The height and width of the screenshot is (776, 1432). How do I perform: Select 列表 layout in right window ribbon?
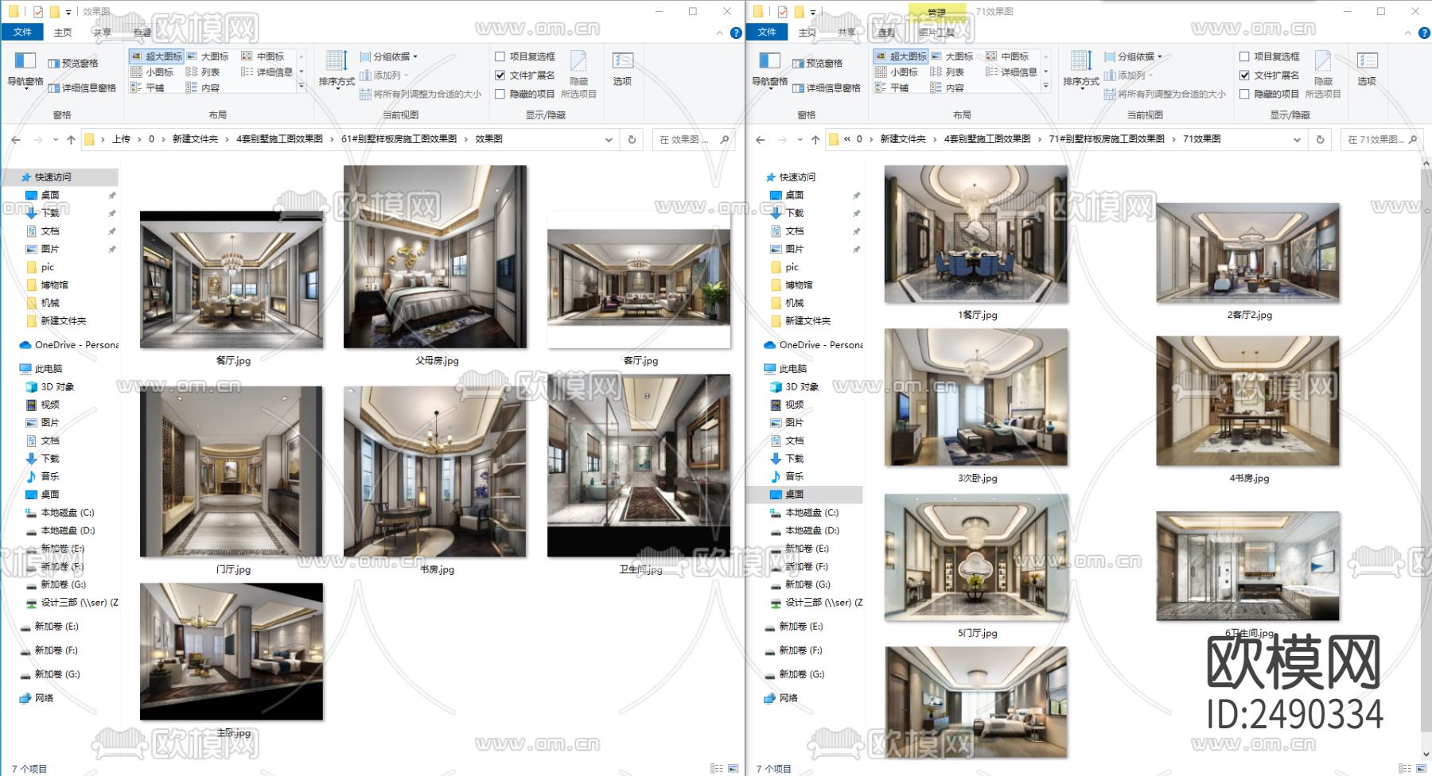click(948, 72)
